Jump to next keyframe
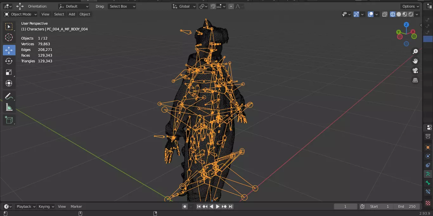 coord(224,207)
